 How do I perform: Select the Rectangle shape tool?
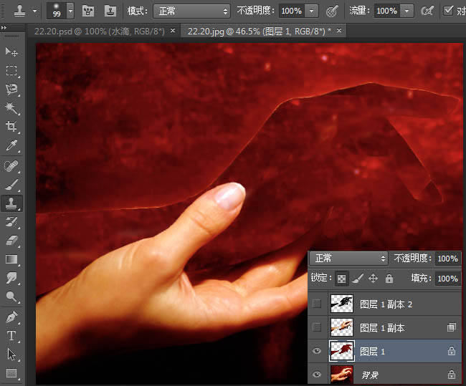pos(11,373)
